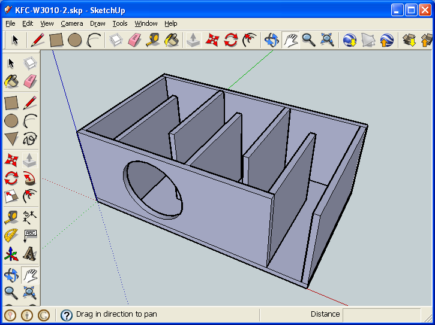Open the Window menu
The image size is (435, 325).
pos(146,23)
